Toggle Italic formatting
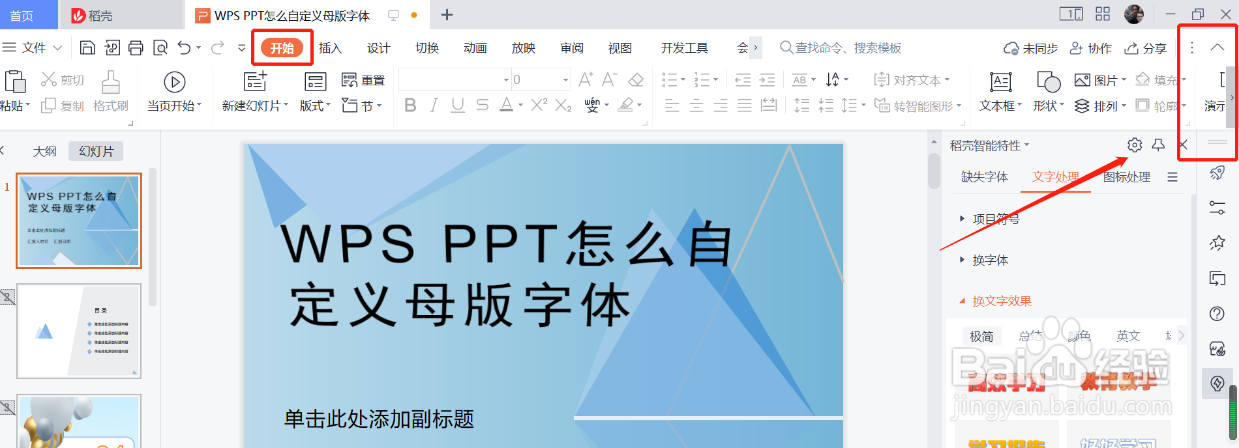 pyautogui.click(x=434, y=105)
